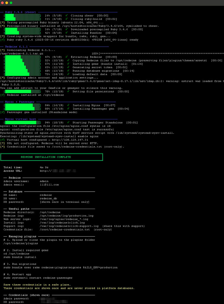Screen dimensions: 224x304
Task: Click the REDMINE INSTALLATION COMPLETE banner
Action: pyautogui.click(x=52, y=157)
